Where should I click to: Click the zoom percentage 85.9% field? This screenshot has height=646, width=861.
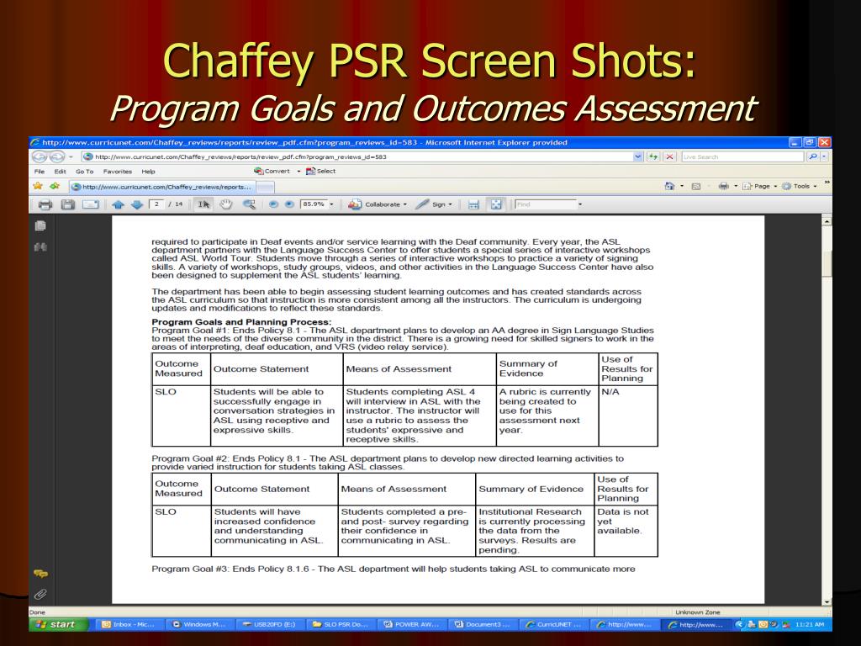coord(314,204)
